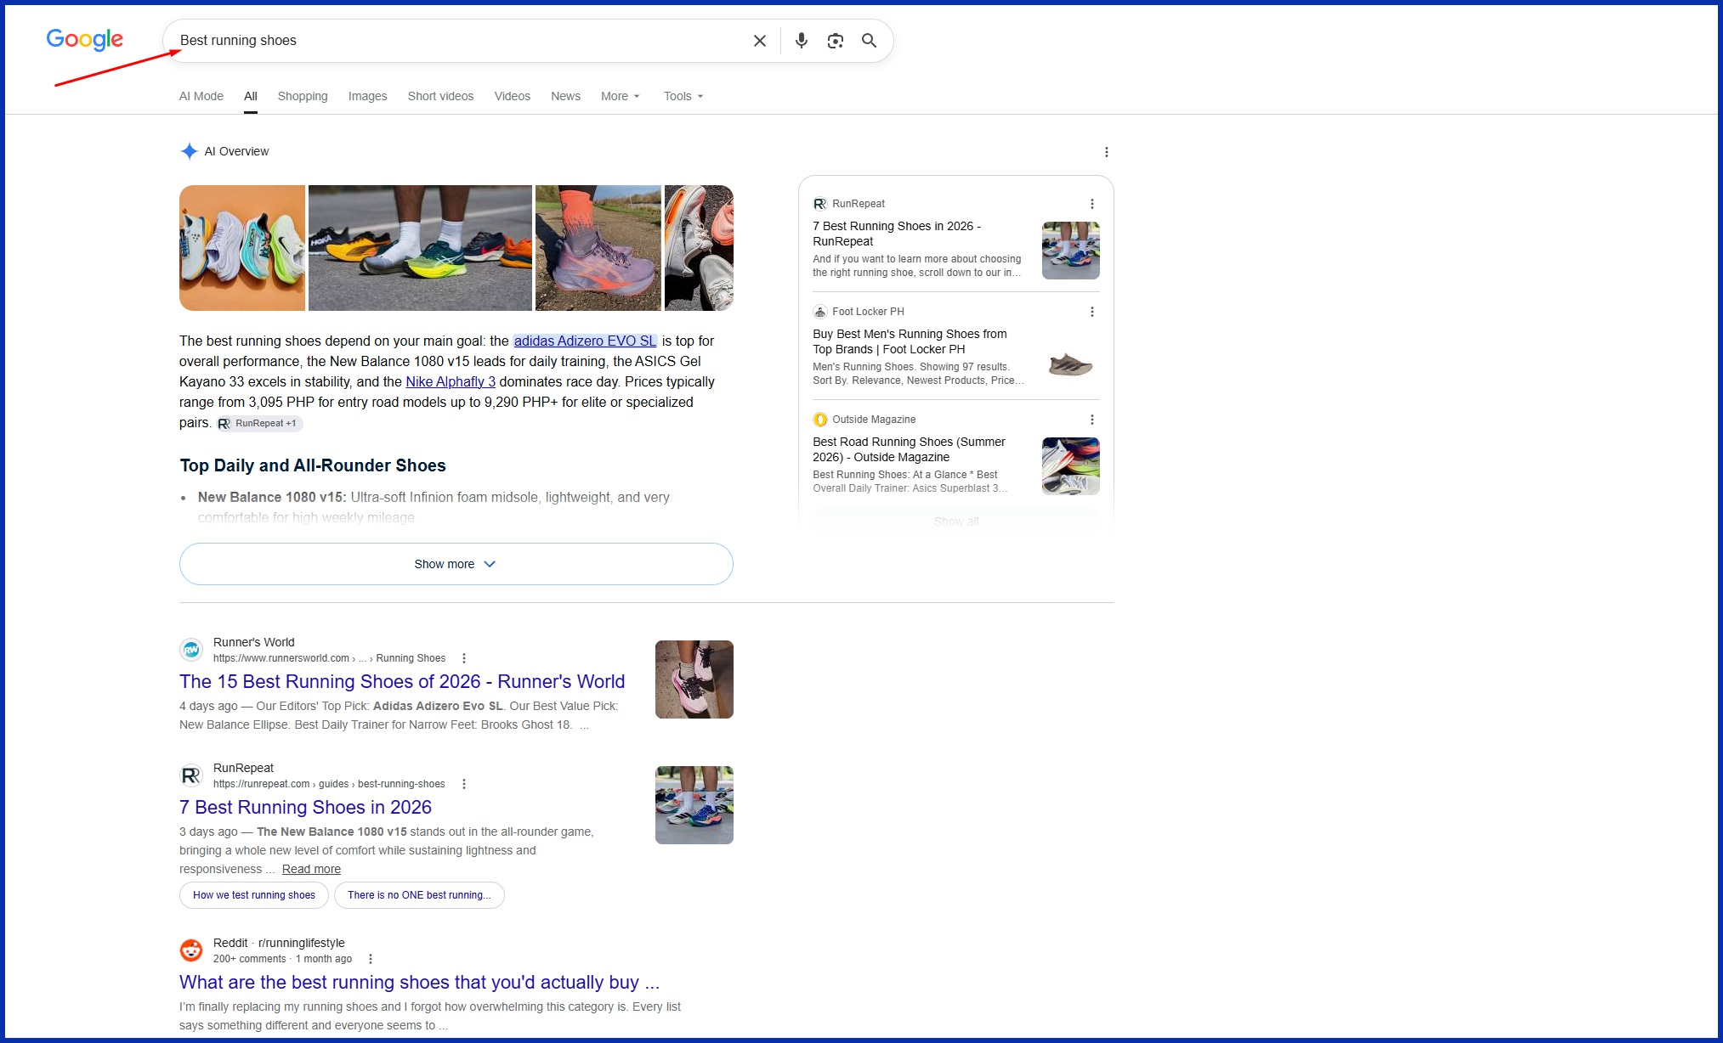
Task: Clear the search box with X icon
Action: tap(760, 41)
